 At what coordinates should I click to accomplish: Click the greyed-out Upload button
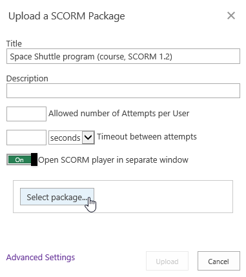(x=167, y=261)
